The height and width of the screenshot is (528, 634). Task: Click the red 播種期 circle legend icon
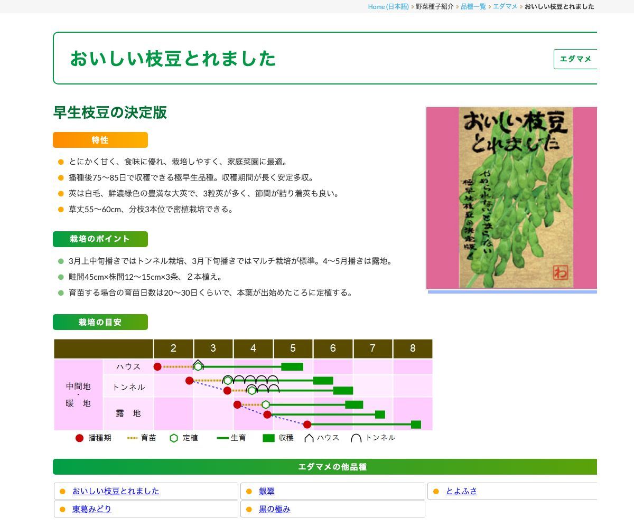coord(80,438)
